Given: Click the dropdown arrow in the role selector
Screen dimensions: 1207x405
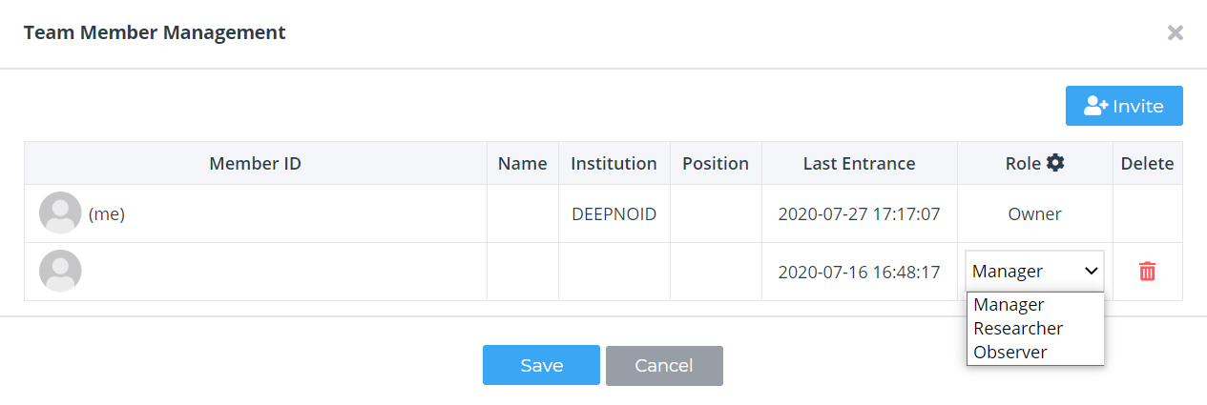Looking at the screenshot, I should click(x=1092, y=272).
